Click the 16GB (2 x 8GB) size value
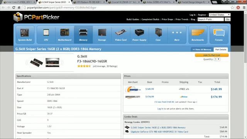Screen dimensions: 247x139 coord(54,107)
